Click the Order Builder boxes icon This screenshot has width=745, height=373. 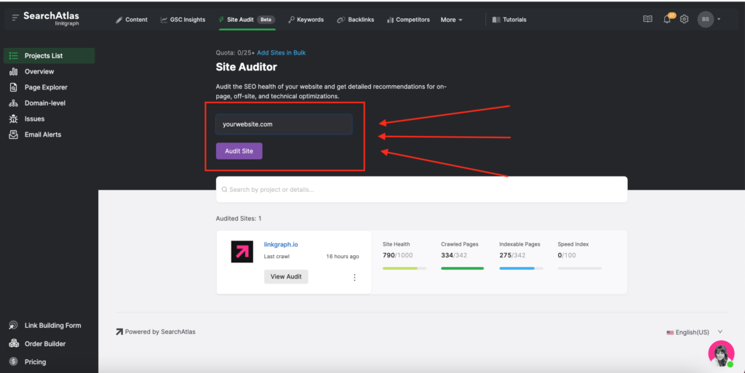[13, 344]
